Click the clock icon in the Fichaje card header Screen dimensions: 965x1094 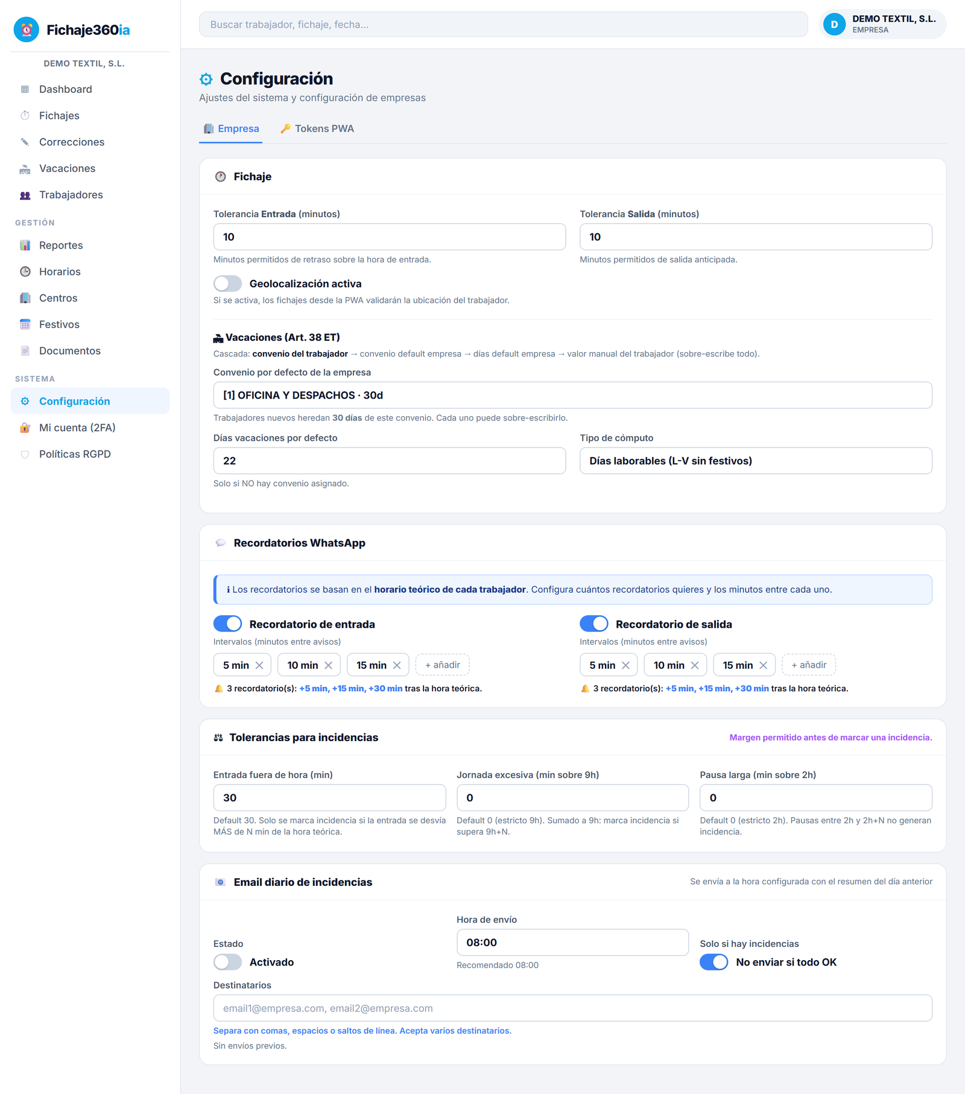coord(221,177)
